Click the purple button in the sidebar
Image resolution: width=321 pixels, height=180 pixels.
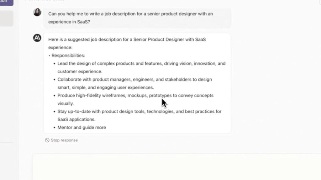click(6, 2)
